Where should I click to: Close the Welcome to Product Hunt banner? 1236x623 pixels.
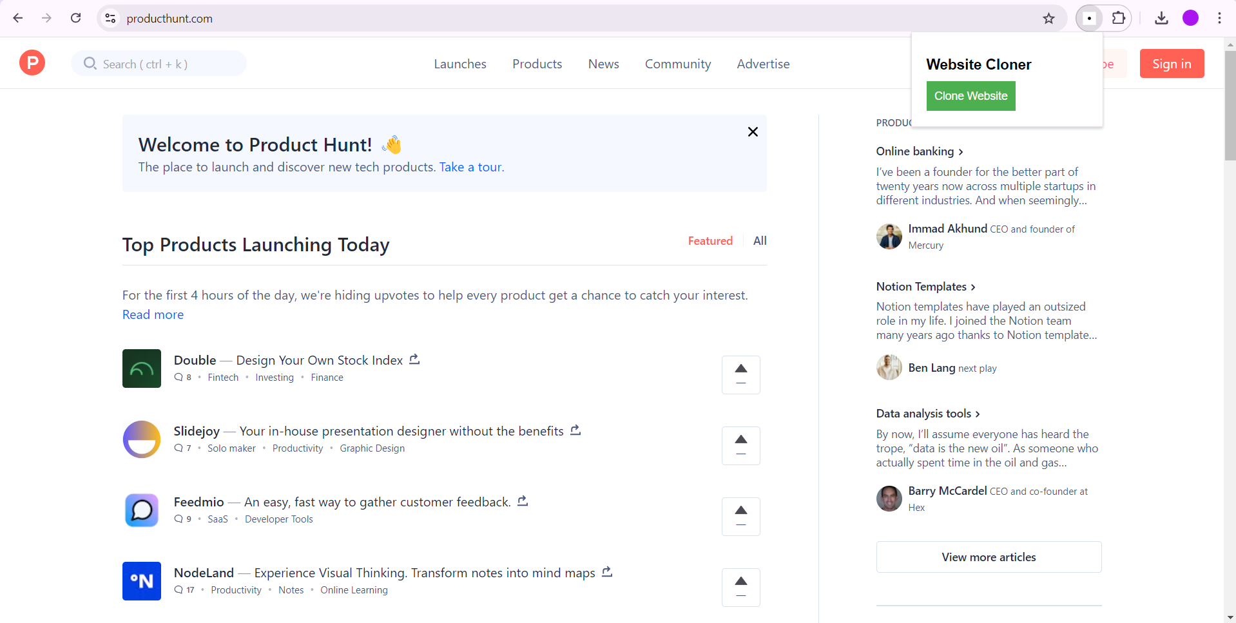click(753, 132)
